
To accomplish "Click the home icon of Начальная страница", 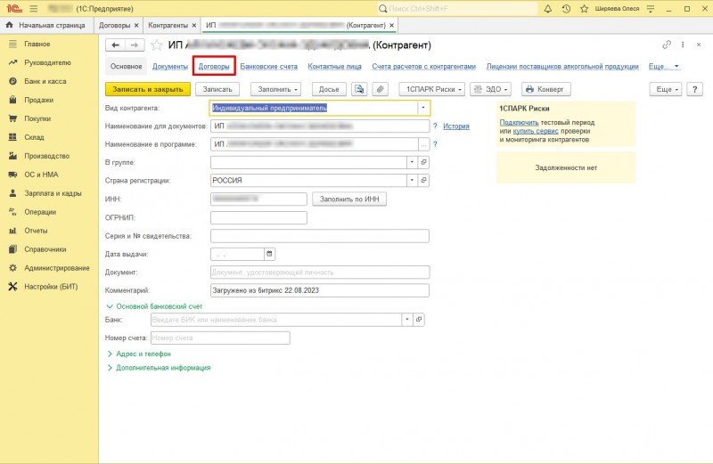I will [x=10, y=25].
